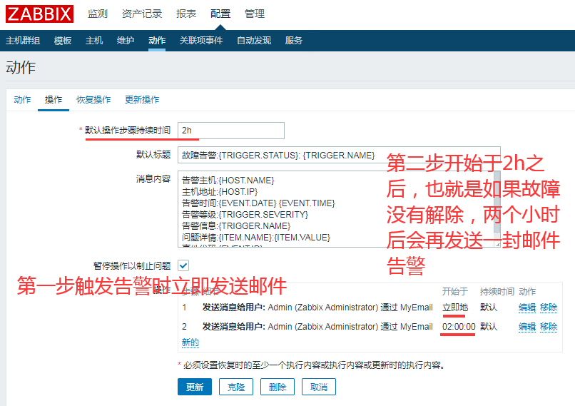Click the 告警时间:{EVENT.DATE} {EVENT.TIME} line
The image size is (575, 406).
tap(258, 203)
